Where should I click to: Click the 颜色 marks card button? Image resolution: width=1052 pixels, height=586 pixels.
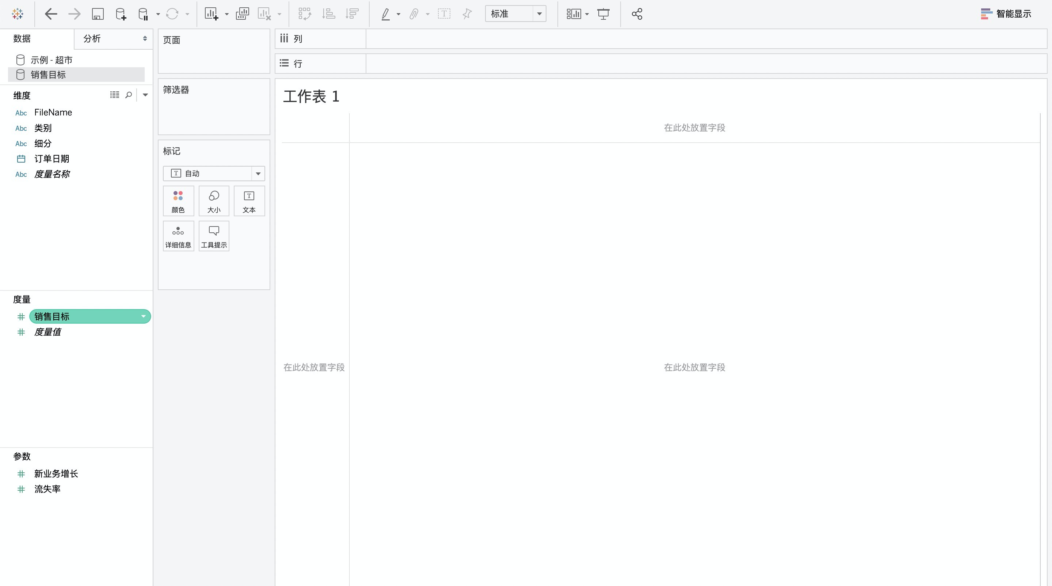[x=178, y=201]
